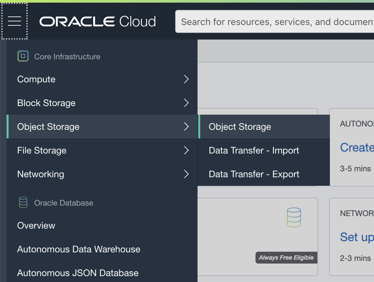Image resolution: width=374 pixels, height=282 pixels.
Task: Open Autonomous JSON Database
Action: point(77,273)
